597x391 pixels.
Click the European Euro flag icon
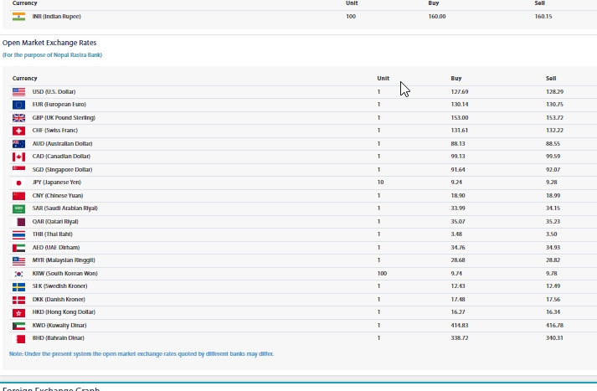point(18,104)
